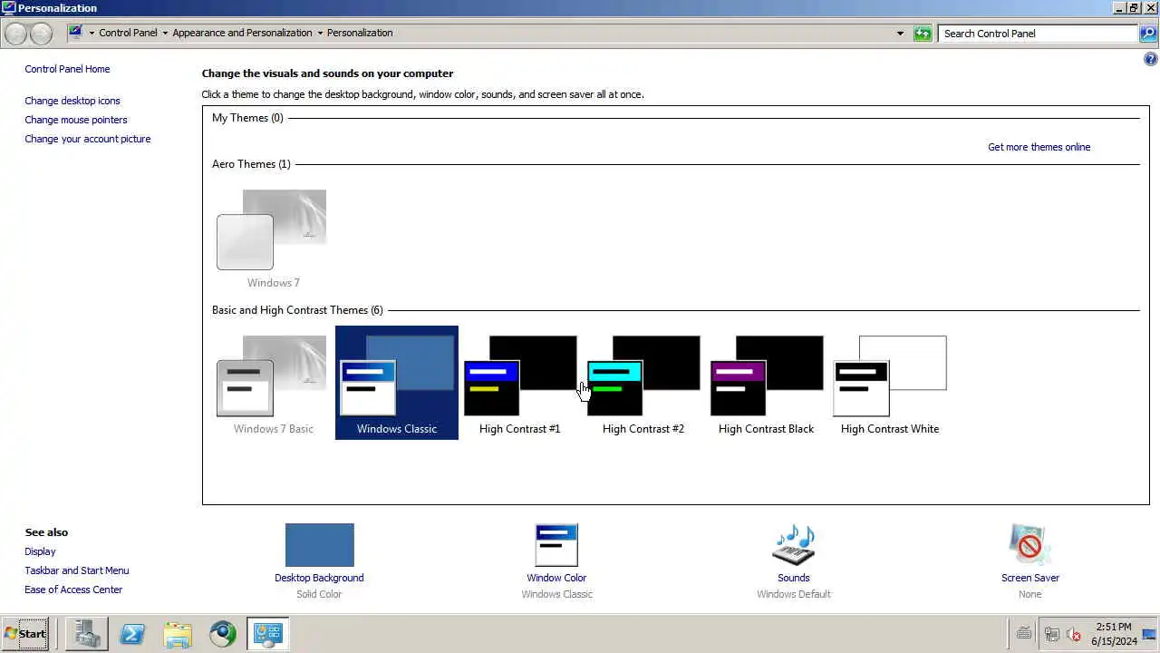The image size is (1160, 653).
Task: Click the Start button
Action: (25, 634)
